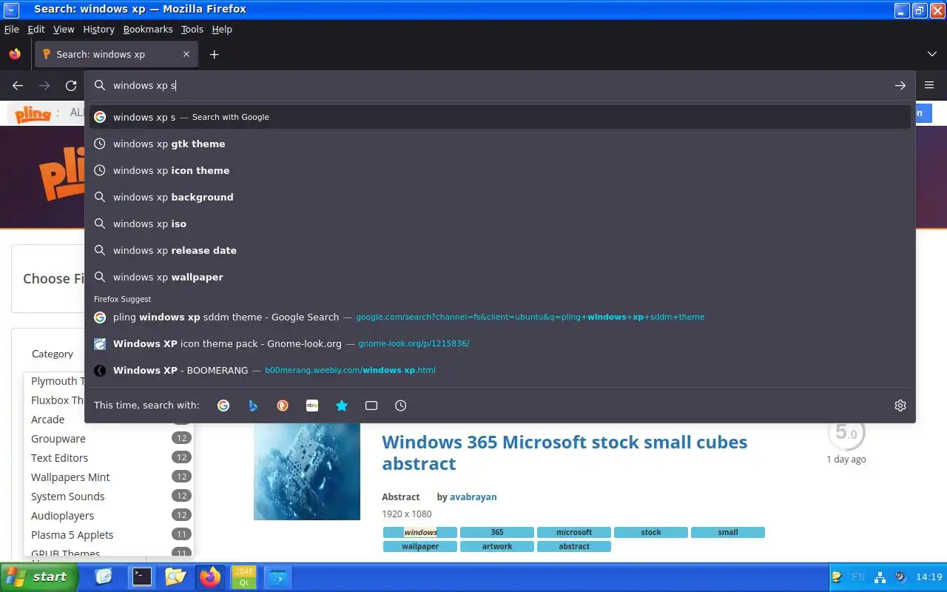
Task: Open the View menu
Action: (64, 30)
